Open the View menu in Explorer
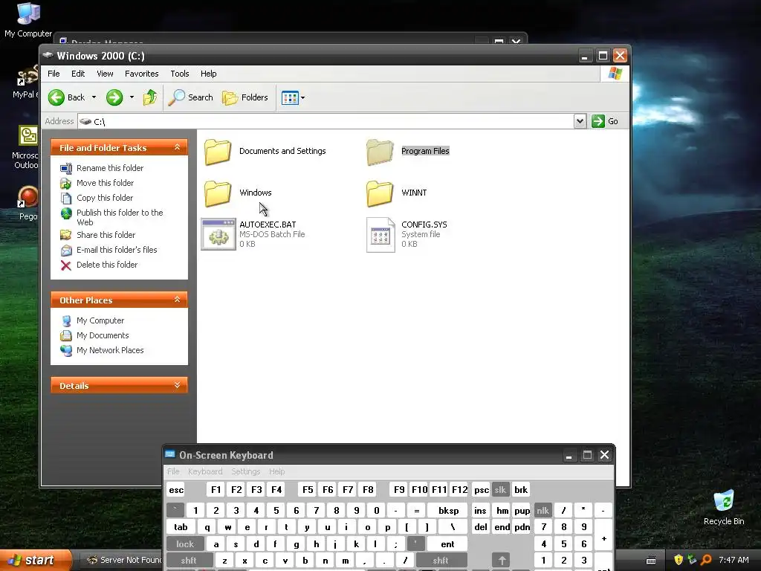The image size is (761, 571). tap(105, 74)
